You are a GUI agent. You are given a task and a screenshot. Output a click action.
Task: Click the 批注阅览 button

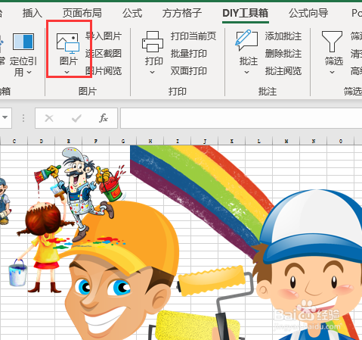click(283, 71)
